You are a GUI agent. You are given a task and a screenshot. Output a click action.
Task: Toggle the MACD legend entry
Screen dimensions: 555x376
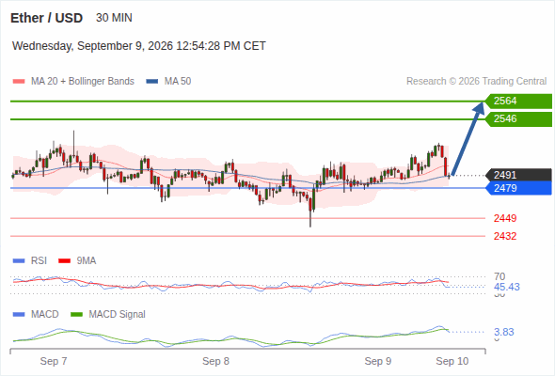(36, 314)
